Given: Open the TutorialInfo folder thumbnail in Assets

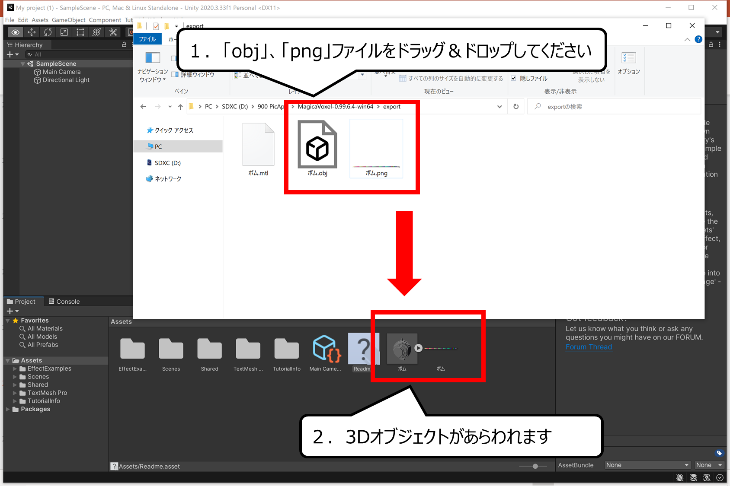Looking at the screenshot, I should point(286,349).
